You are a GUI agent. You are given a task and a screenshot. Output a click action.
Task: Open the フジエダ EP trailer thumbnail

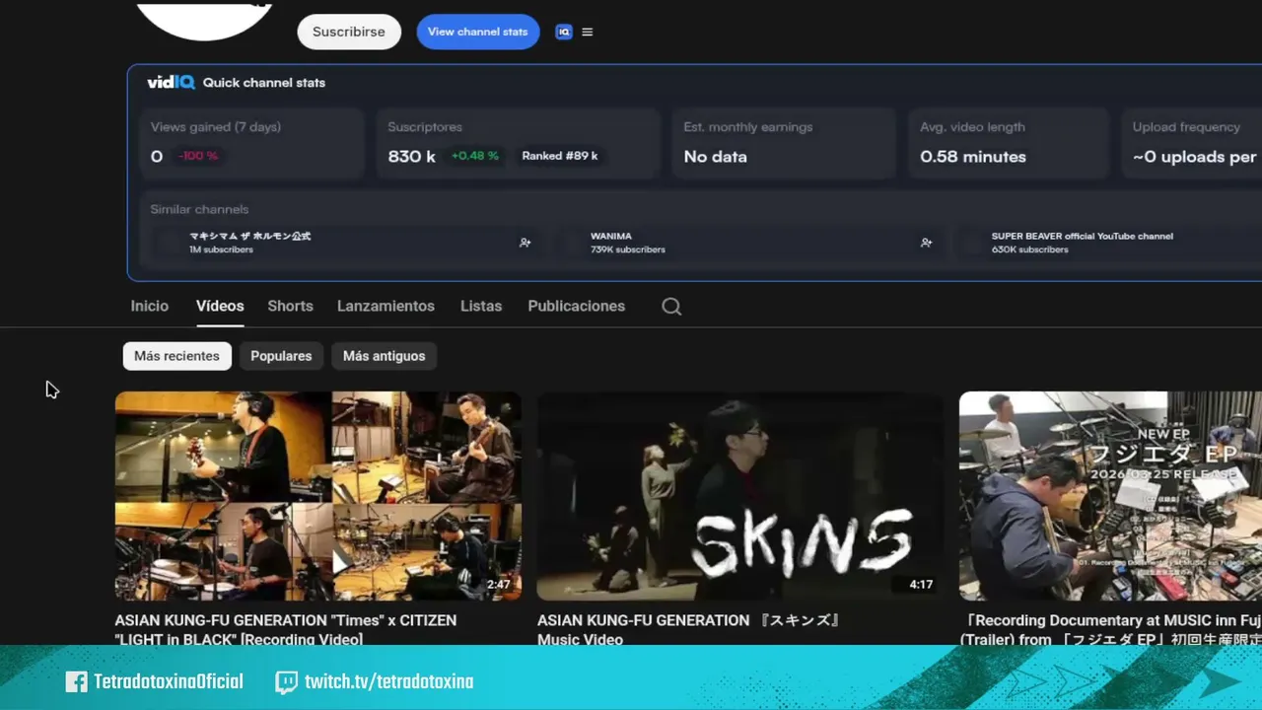[x=1110, y=496]
